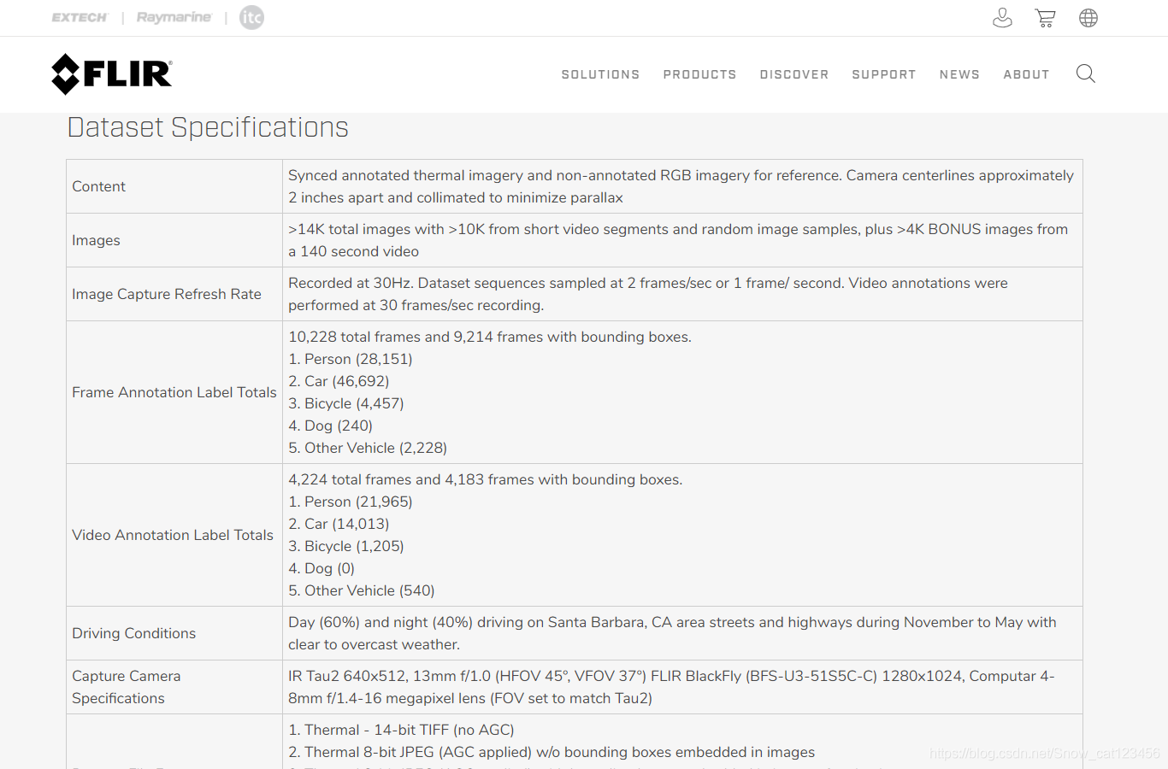The width and height of the screenshot is (1168, 769).
Task: Open the Products menu
Action: [x=699, y=75]
